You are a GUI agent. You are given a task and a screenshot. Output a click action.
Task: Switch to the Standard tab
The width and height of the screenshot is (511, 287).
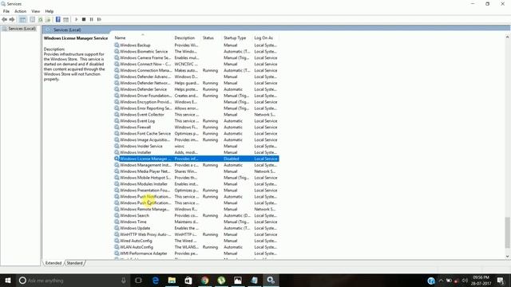(x=74, y=263)
